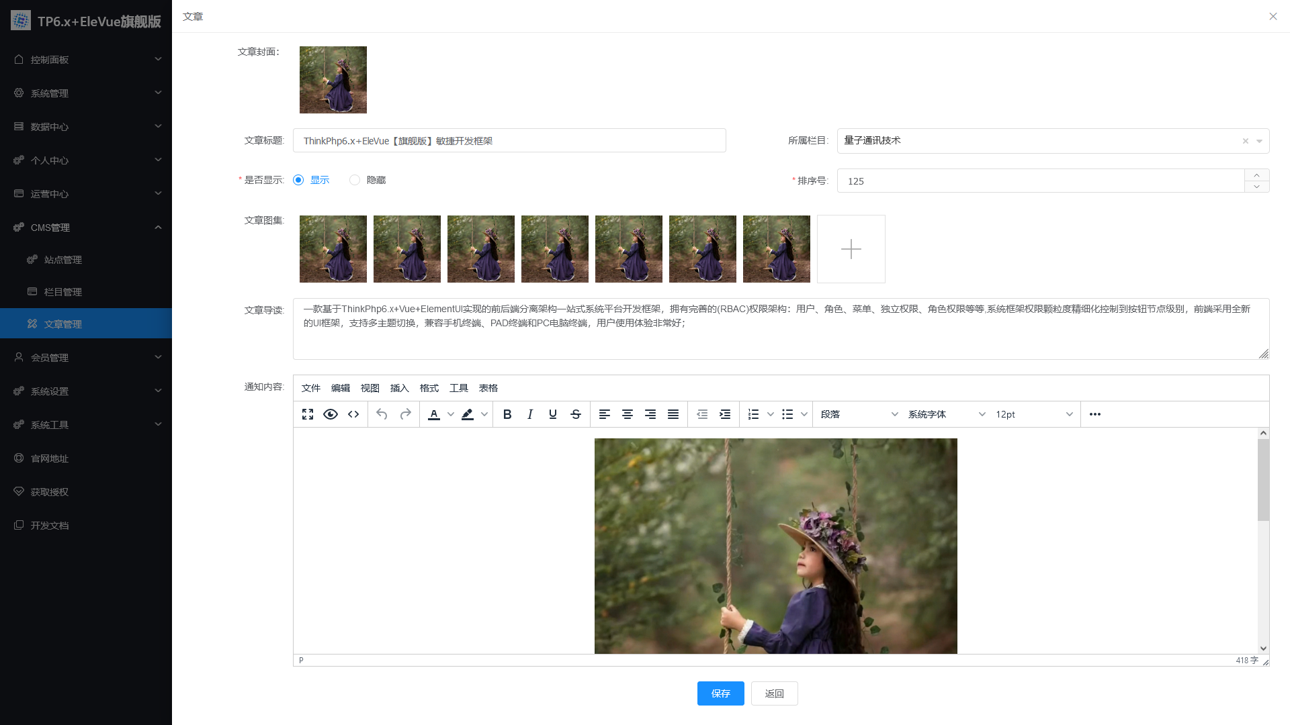Open 开发文档 in the sidebar
Viewport: 1290px width, 725px height.
(x=86, y=526)
